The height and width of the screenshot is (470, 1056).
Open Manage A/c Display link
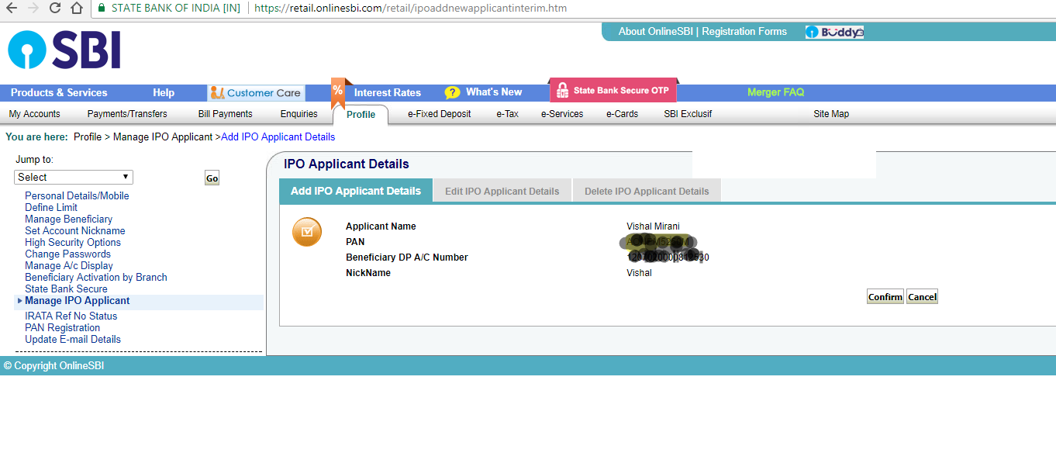(69, 266)
